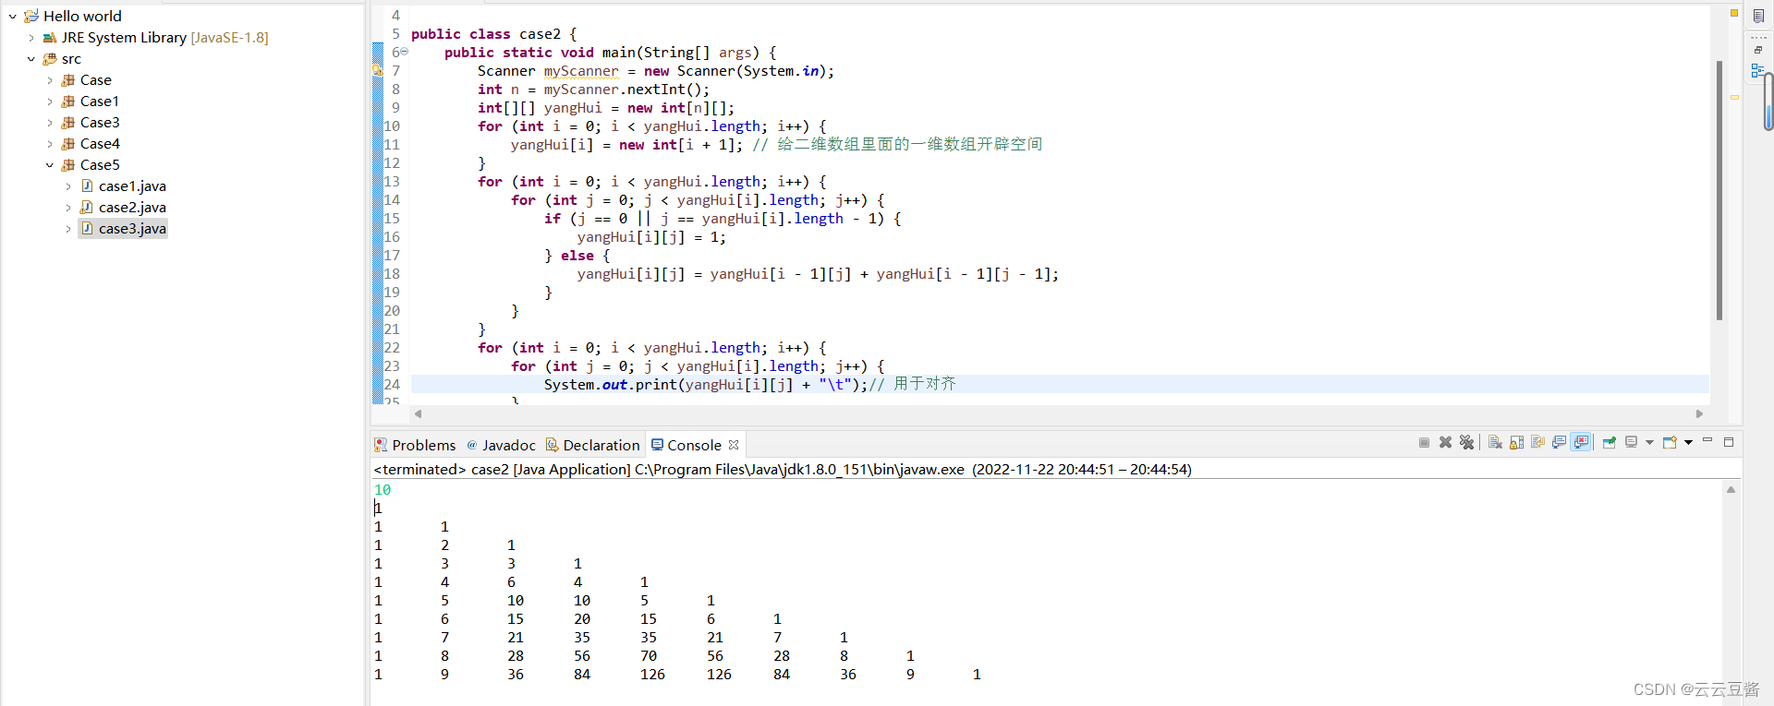
Task: Minimize the Console view panel
Action: [x=1707, y=441]
